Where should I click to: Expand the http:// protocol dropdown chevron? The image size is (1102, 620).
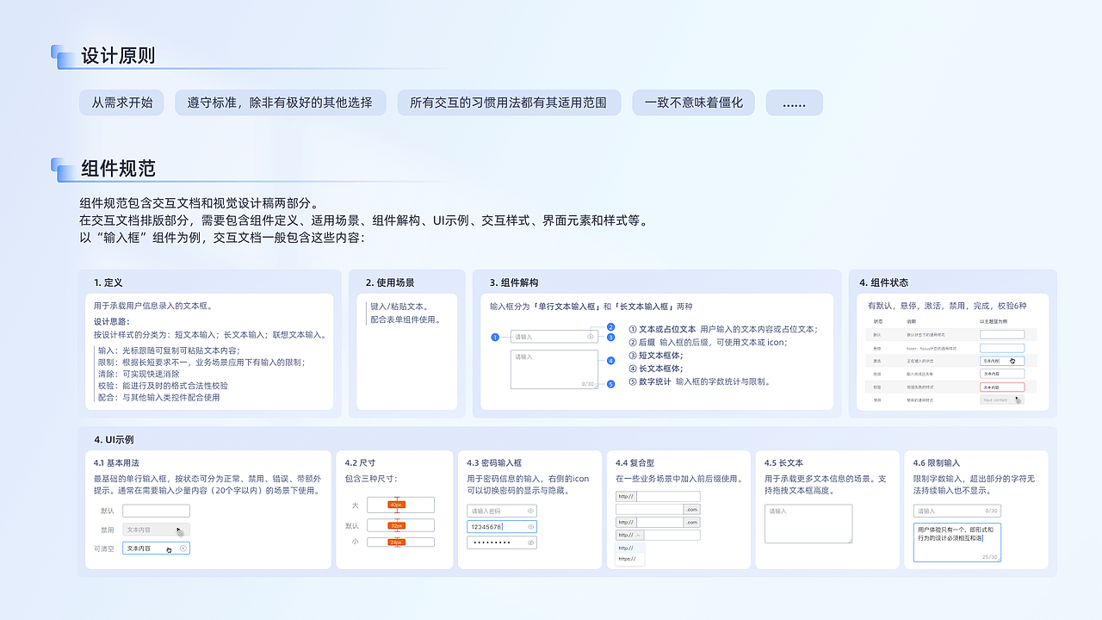[639, 536]
